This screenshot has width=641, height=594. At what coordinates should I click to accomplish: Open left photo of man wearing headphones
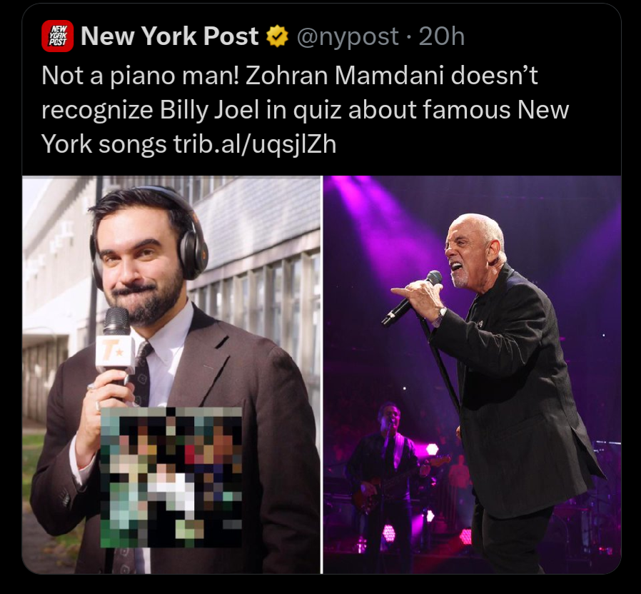[171, 375]
